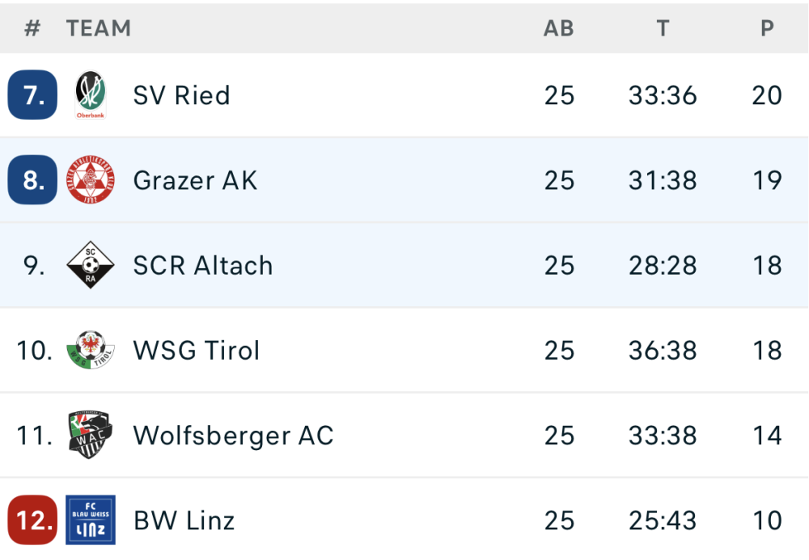Click the Grazer AK club crest
The image size is (809, 560).
90,180
